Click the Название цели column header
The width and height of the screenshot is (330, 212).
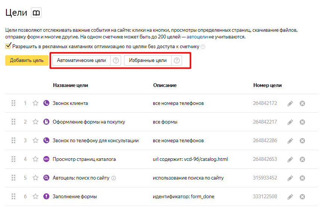point(71,85)
